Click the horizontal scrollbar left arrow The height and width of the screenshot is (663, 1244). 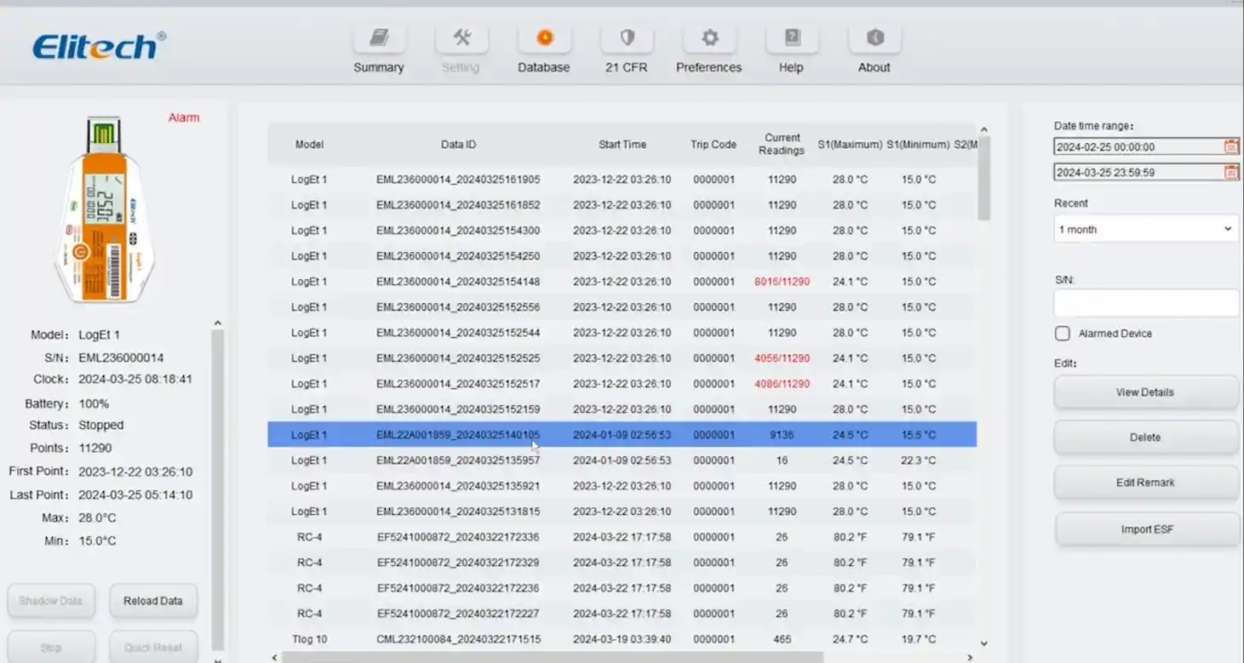tap(274, 657)
